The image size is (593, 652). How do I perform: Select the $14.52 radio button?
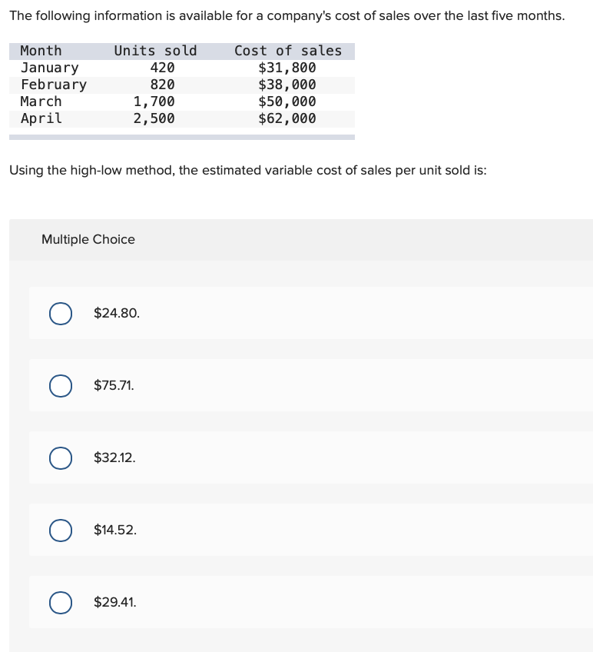click(61, 530)
